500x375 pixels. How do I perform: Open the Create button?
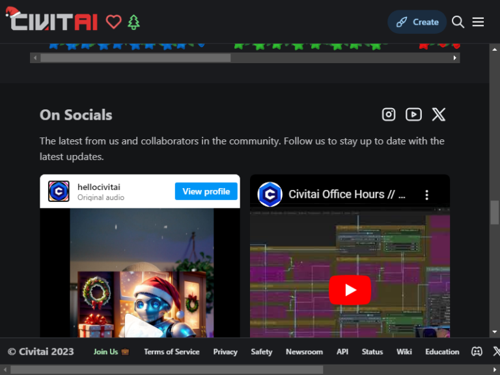pyautogui.click(x=417, y=22)
